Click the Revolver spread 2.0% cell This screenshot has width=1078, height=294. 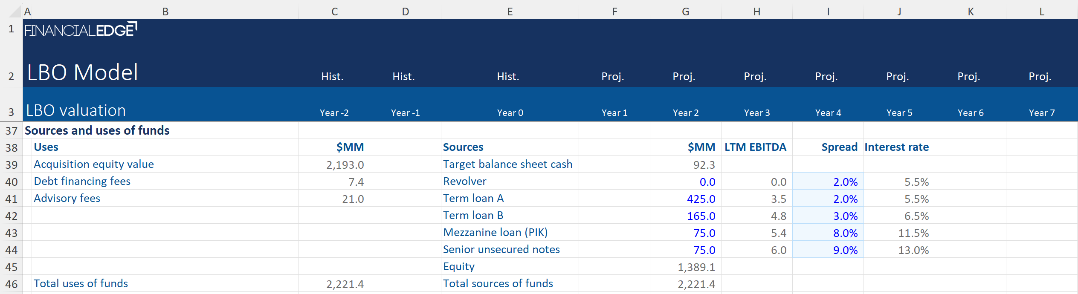click(x=828, y=182)
